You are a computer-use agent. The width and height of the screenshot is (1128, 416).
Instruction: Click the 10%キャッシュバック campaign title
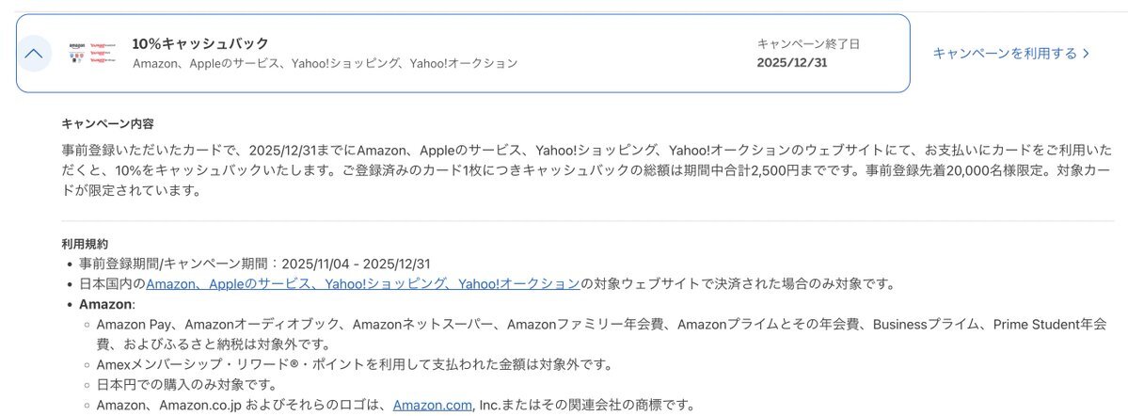(x=200, y=43)
